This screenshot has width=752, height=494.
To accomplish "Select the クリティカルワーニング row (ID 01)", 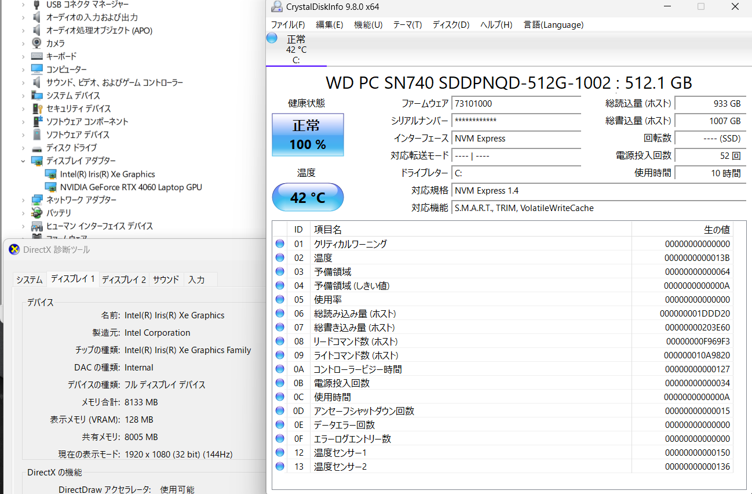I will (503, 244).
